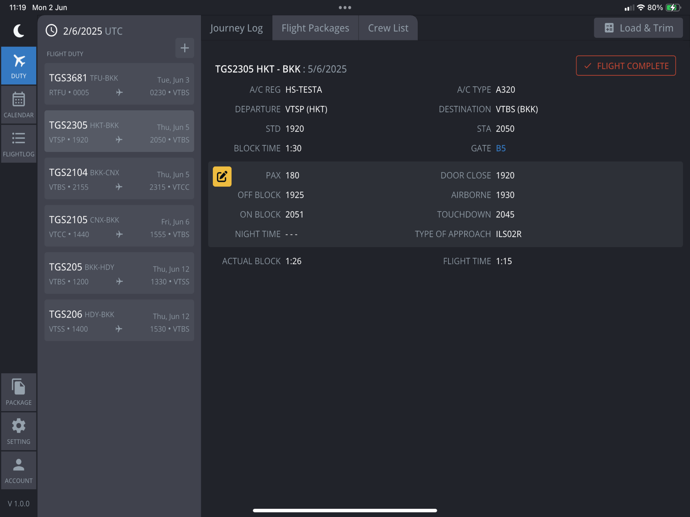Add a new flight duty with plus

(x=185, y=48)
